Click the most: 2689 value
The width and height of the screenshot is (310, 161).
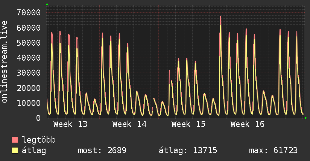click(x=102, y=151)
